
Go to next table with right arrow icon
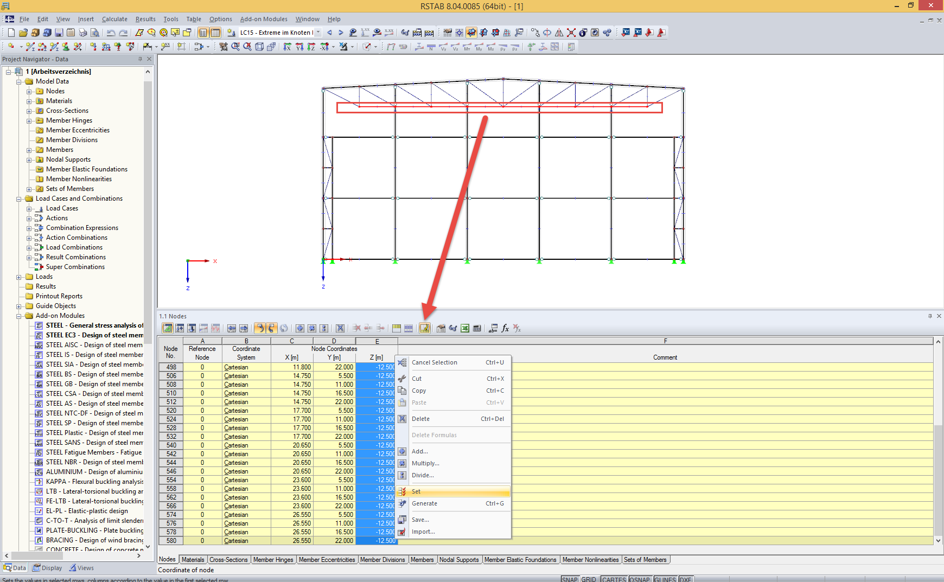244,328
